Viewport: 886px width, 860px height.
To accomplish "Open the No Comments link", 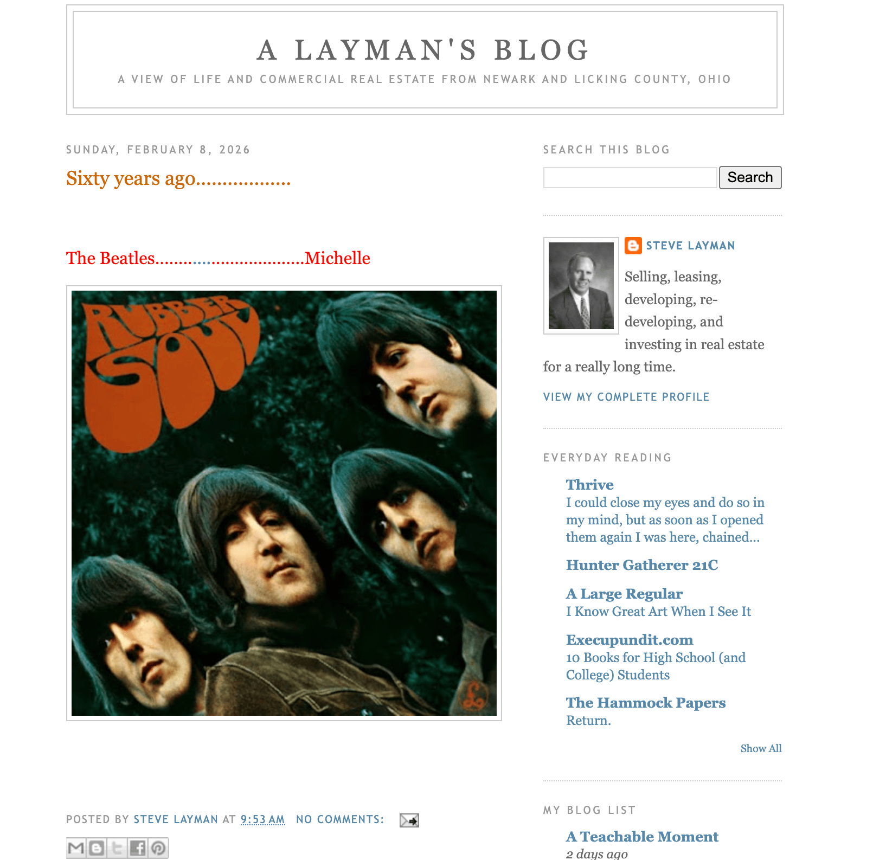I will (340, 819).
